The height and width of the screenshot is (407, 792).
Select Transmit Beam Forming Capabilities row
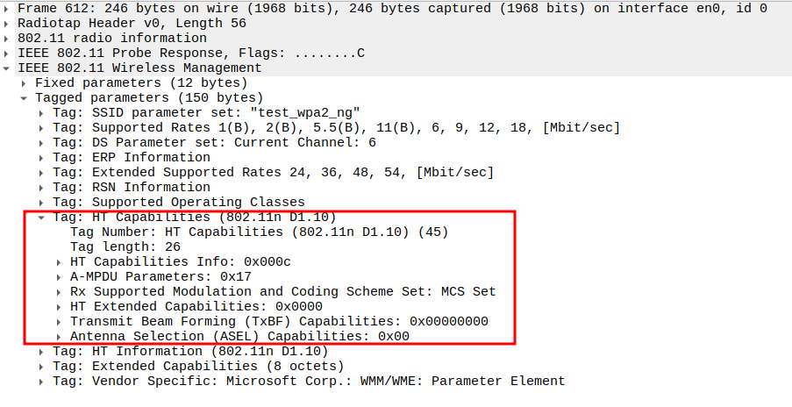coord(281,321)
